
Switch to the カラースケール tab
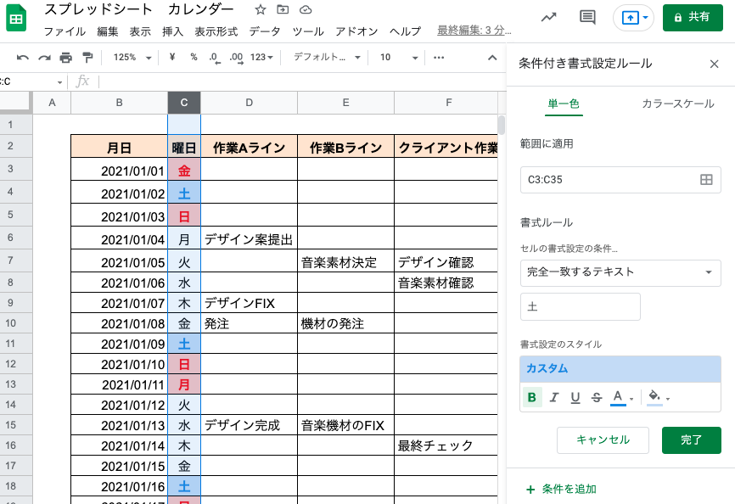tap(677, 104)
